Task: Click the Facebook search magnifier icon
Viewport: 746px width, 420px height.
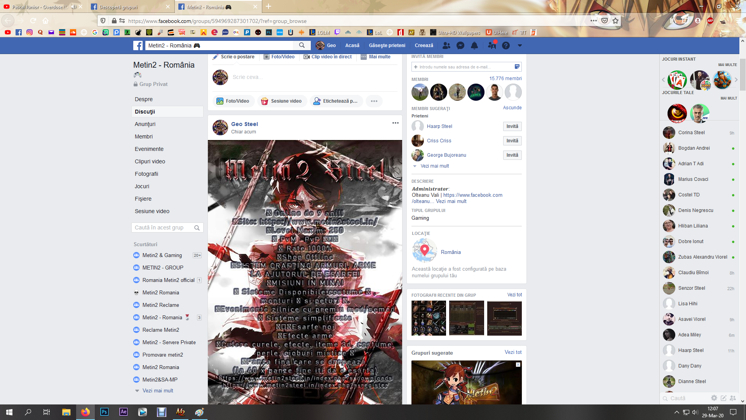Action: pyautogui.click(x=302, y=45)
